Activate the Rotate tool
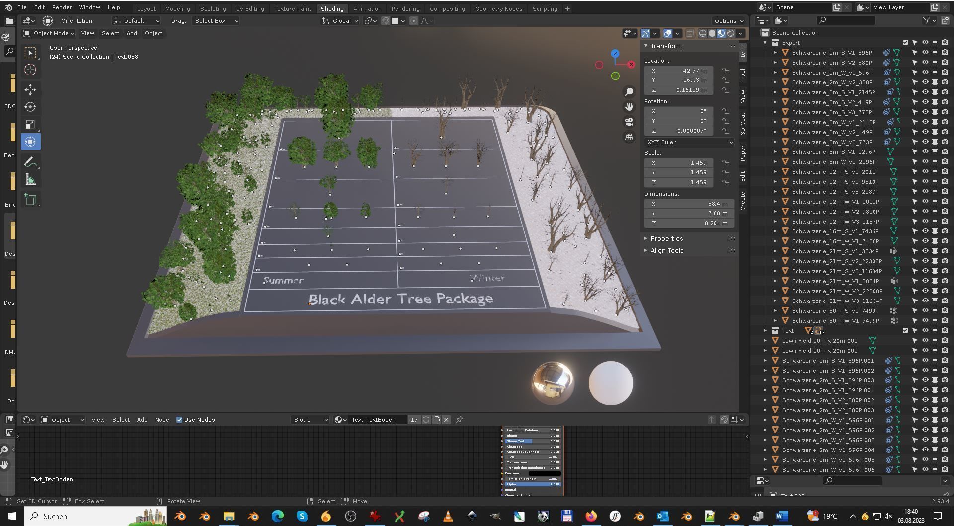 point(30,107)
